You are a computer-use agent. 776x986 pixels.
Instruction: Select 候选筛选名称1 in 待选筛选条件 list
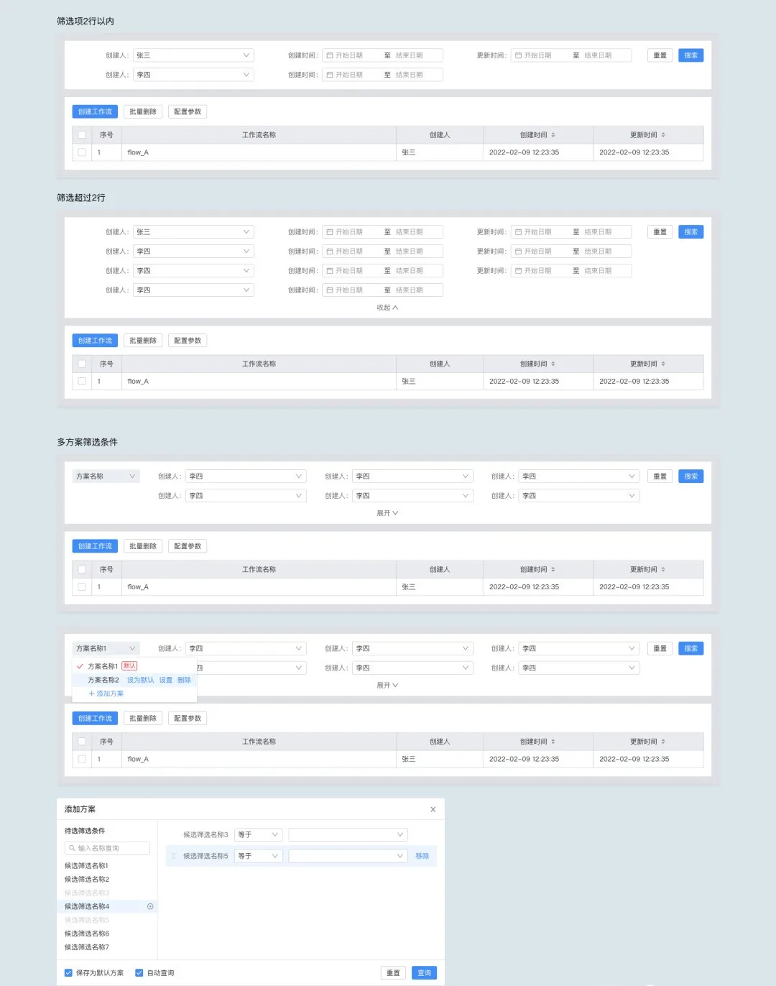[86, 866]
